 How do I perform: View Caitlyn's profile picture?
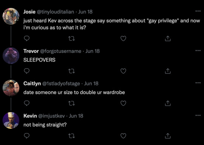[11, 88]
